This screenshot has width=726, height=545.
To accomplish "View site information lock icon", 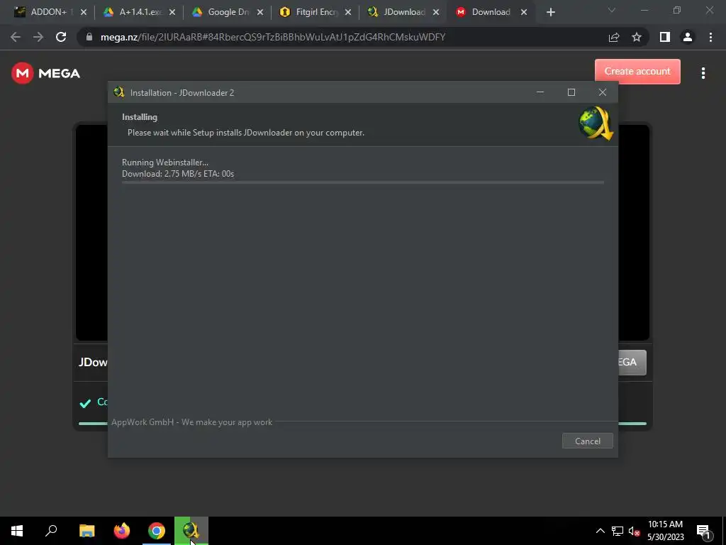I will [x=89, y=37].
